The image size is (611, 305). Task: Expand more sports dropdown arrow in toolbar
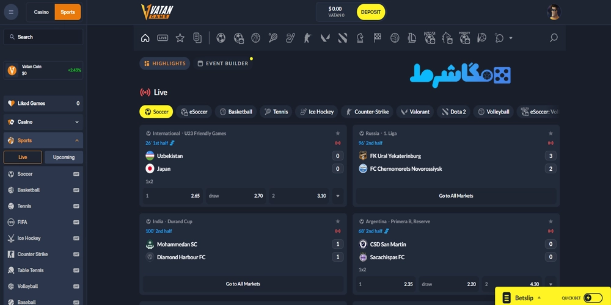coord(510,38)
